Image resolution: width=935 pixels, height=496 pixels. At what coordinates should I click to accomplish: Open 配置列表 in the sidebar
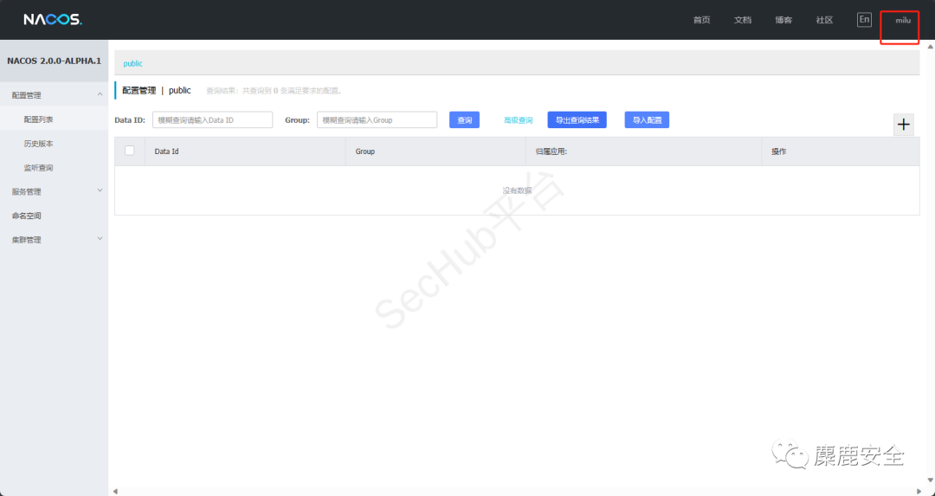click(38, 119)
